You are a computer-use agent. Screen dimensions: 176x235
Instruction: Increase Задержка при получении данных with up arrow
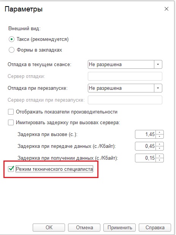[160, 156]
